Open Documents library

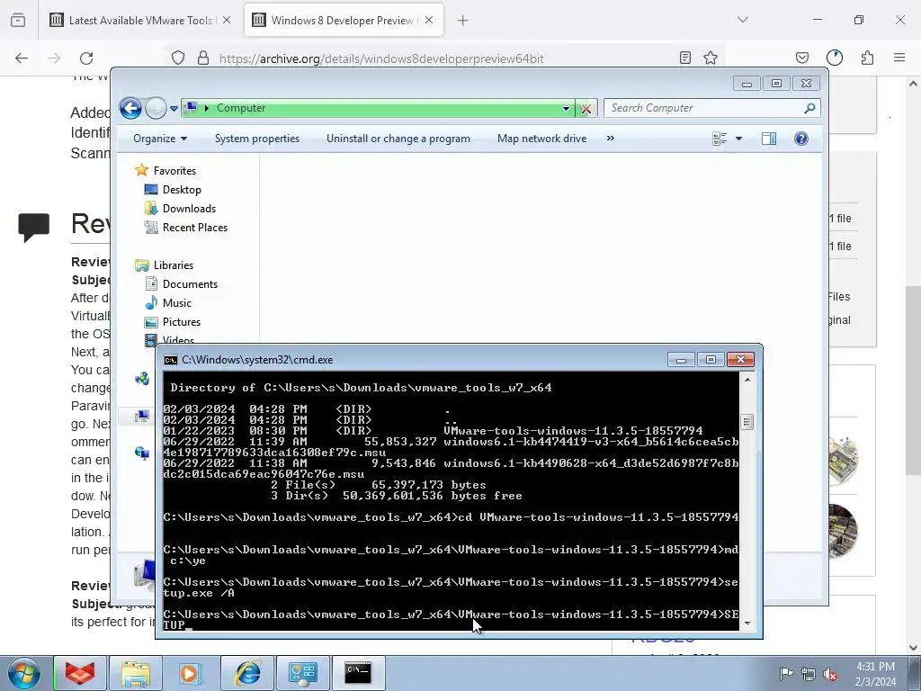(x=190, y=284)
